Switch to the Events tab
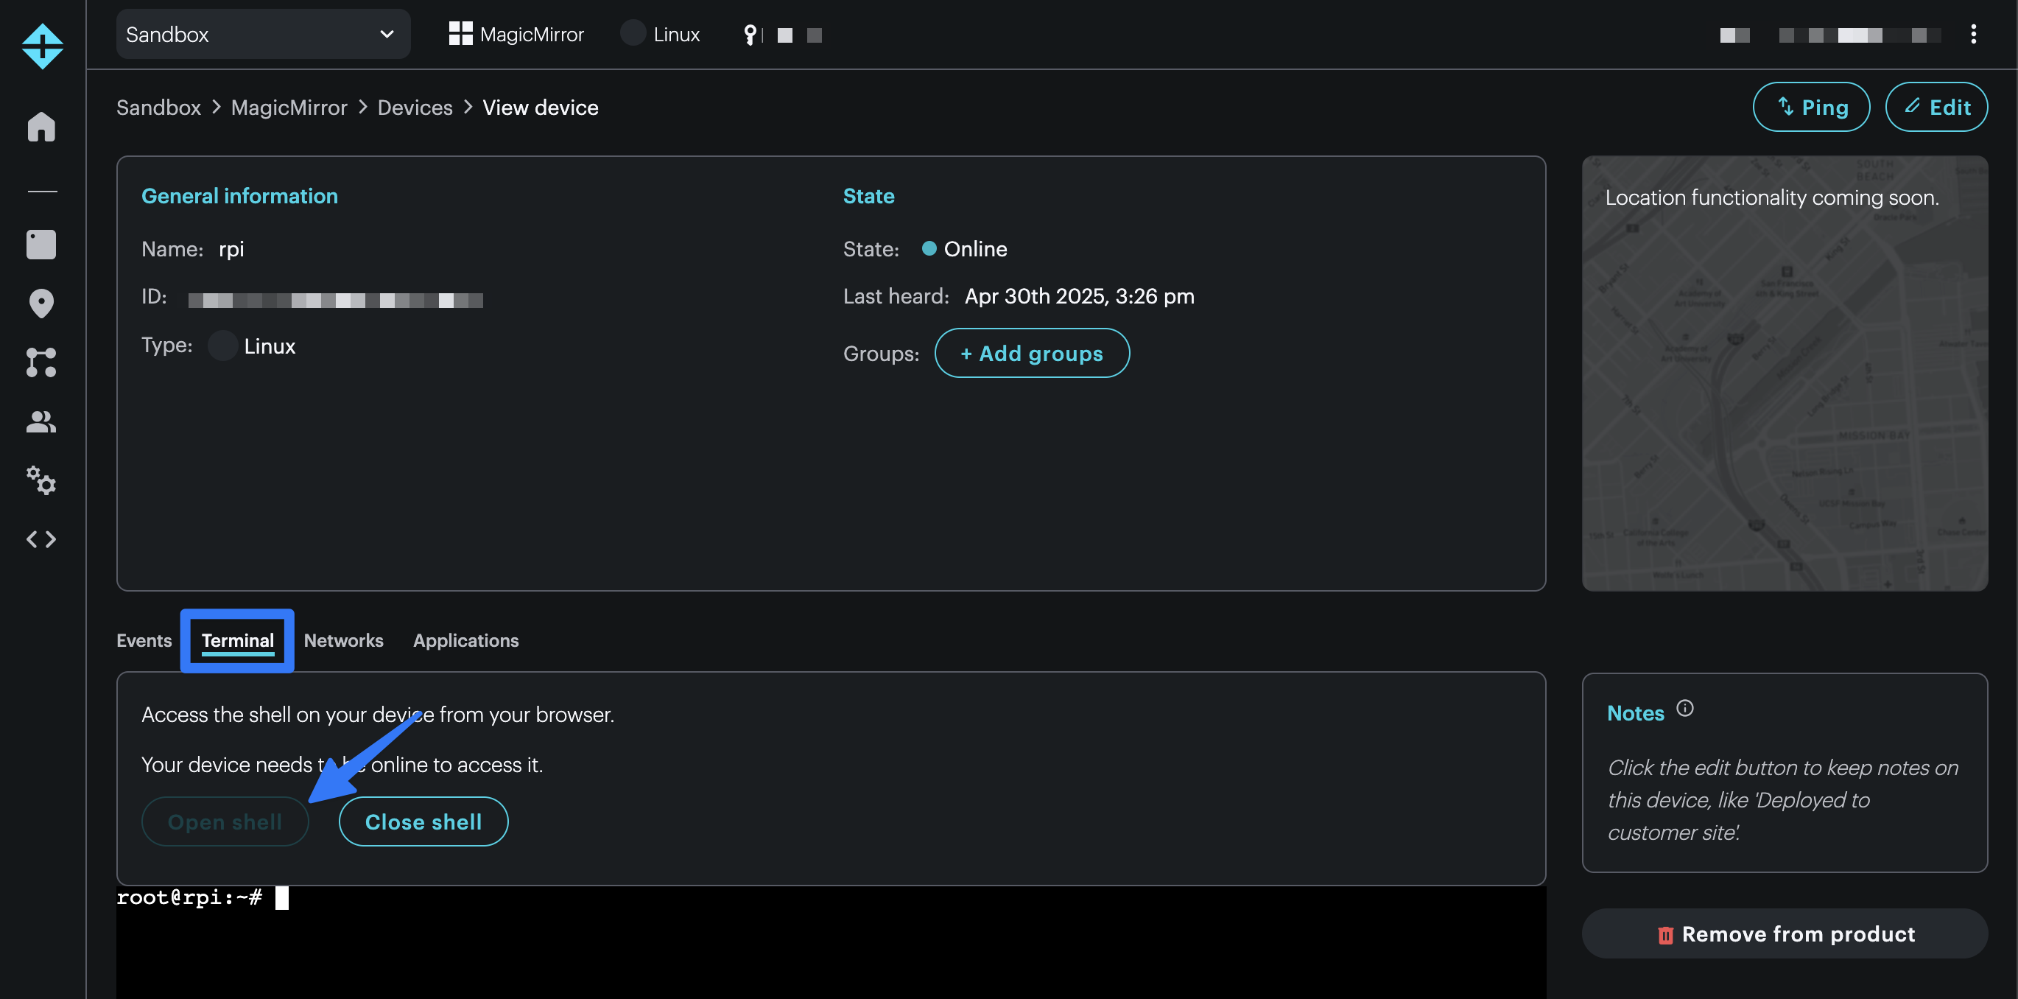 pyautogui.click(x=144, y=640)
